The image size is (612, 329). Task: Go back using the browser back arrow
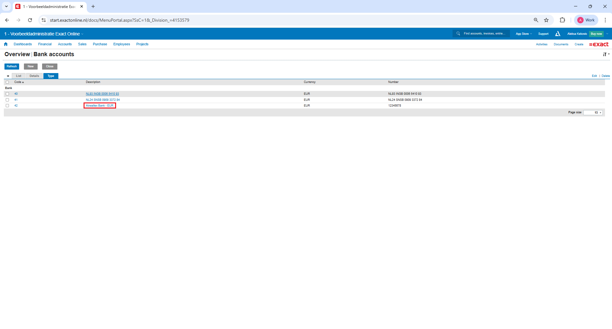coord(7,20)
